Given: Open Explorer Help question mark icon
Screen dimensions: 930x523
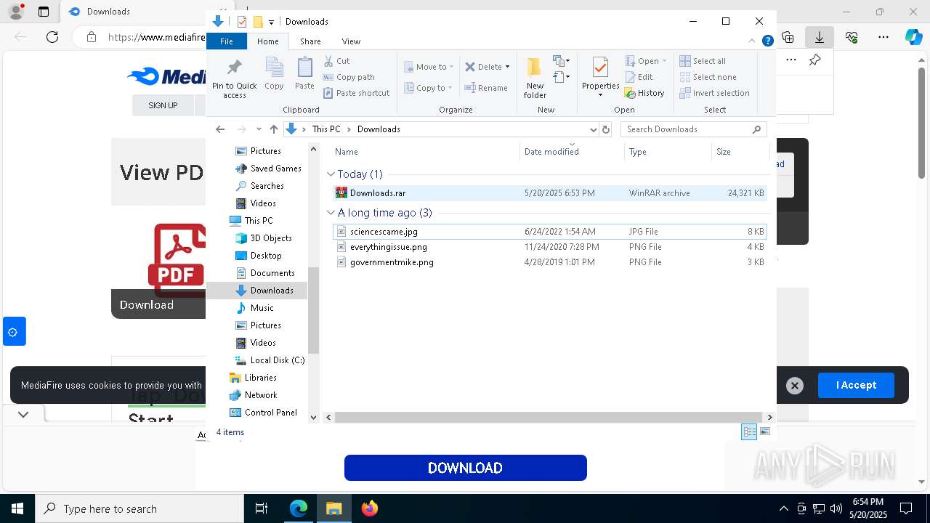Looking at the screenshot, I should pos(767,41).
